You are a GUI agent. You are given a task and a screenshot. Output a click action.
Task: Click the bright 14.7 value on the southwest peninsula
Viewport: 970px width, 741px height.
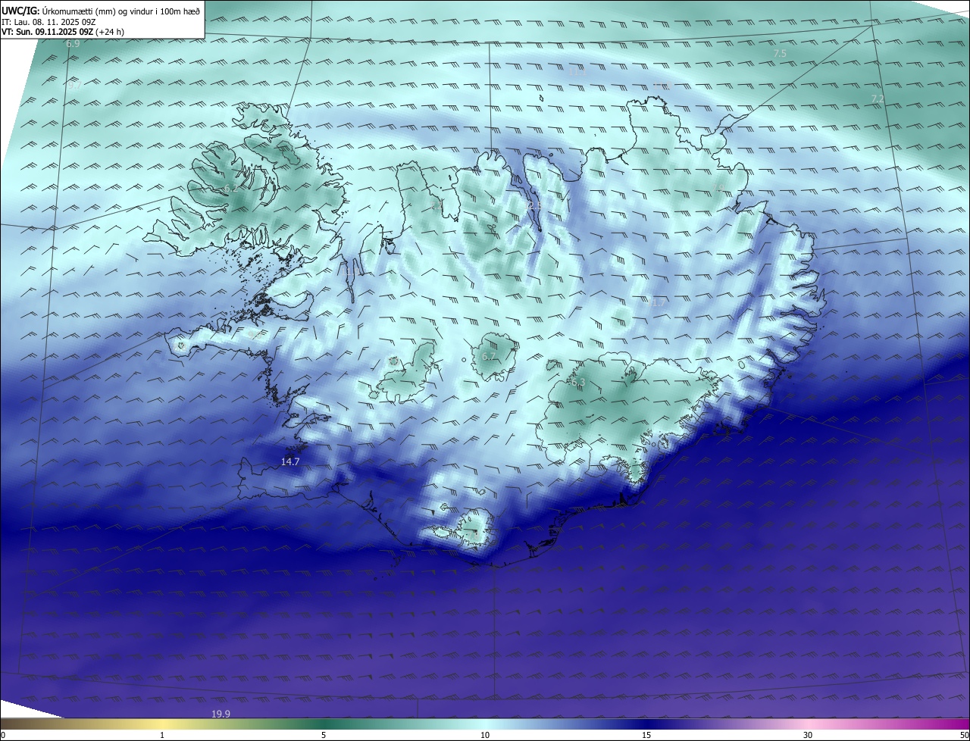click(x=291, y=461)
